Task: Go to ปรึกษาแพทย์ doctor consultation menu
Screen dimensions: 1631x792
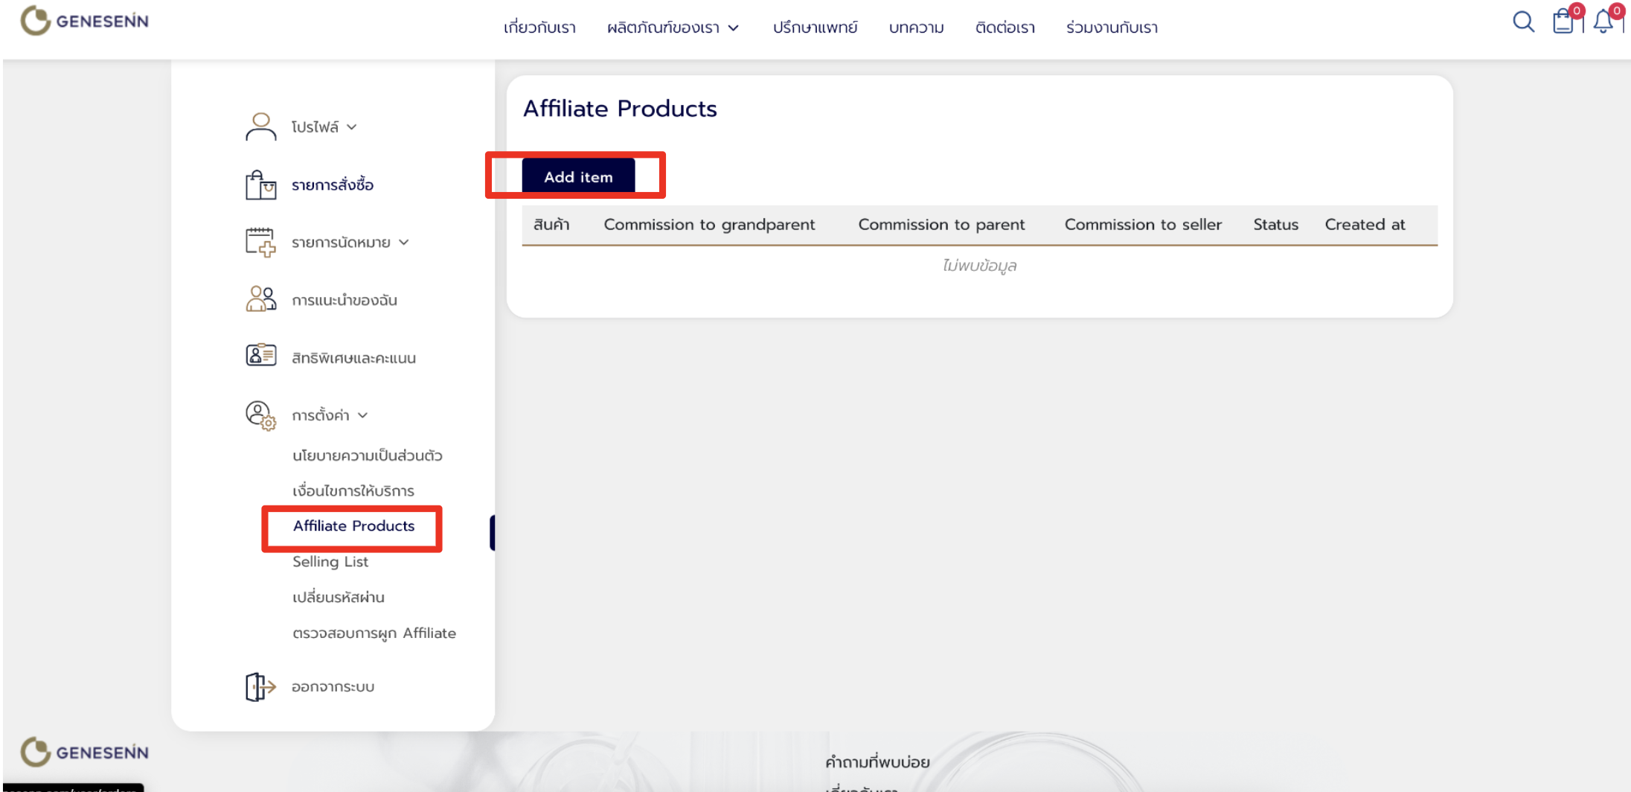Action: pyautogui.click(x=815, y=28)
